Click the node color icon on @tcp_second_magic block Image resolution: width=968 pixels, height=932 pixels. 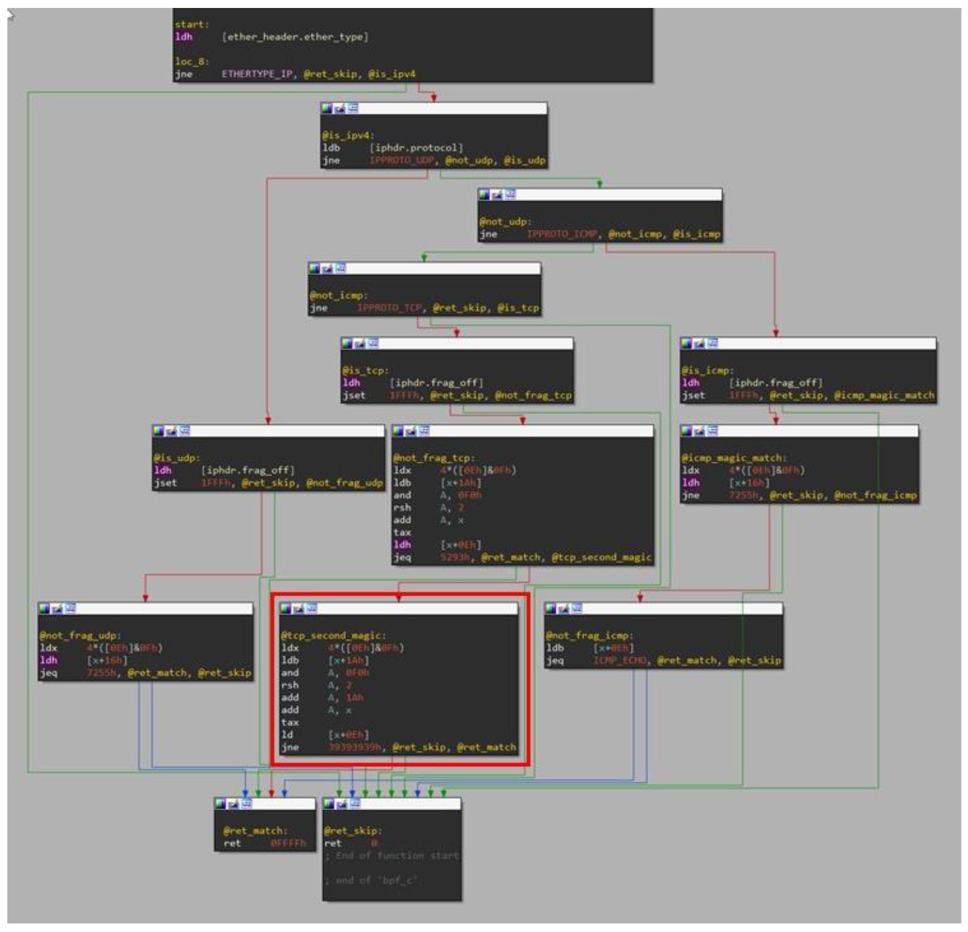(286, 608)
